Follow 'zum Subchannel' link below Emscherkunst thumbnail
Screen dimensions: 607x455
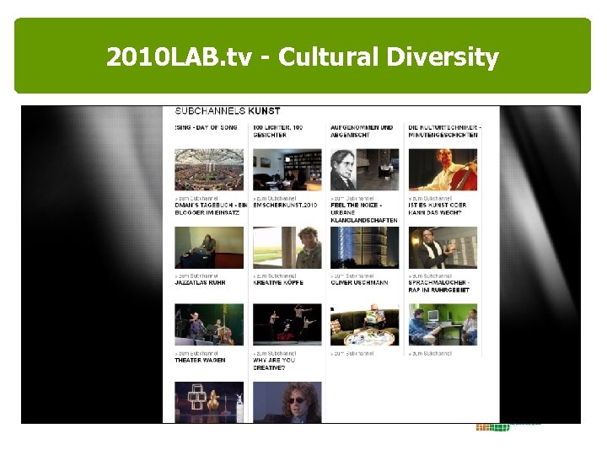(275, 276)
